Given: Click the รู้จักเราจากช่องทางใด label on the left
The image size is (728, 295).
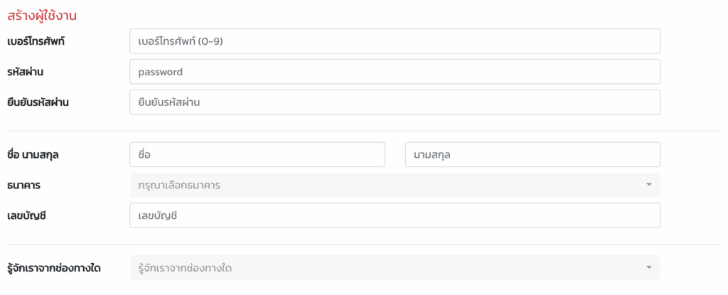Looking at the screenshot, I should click(x=53, y=268).
